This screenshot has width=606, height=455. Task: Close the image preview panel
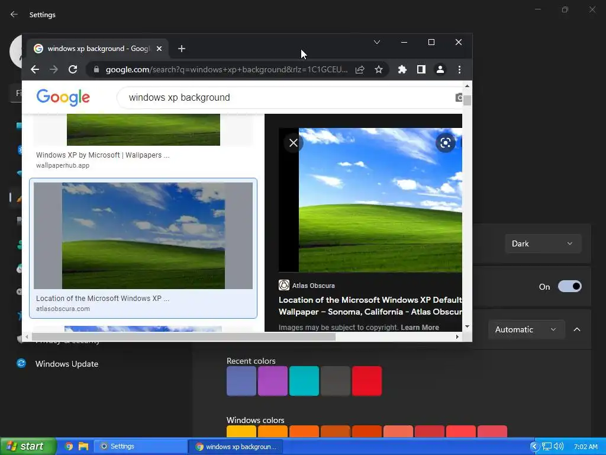tap(294, 143)
